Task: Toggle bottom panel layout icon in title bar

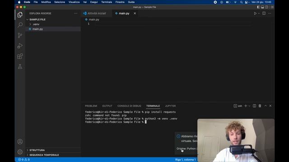Action: point(262,7)
